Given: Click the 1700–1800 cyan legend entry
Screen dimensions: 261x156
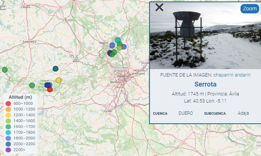Looking at the screenshot, I should click(x=20, y=132).
